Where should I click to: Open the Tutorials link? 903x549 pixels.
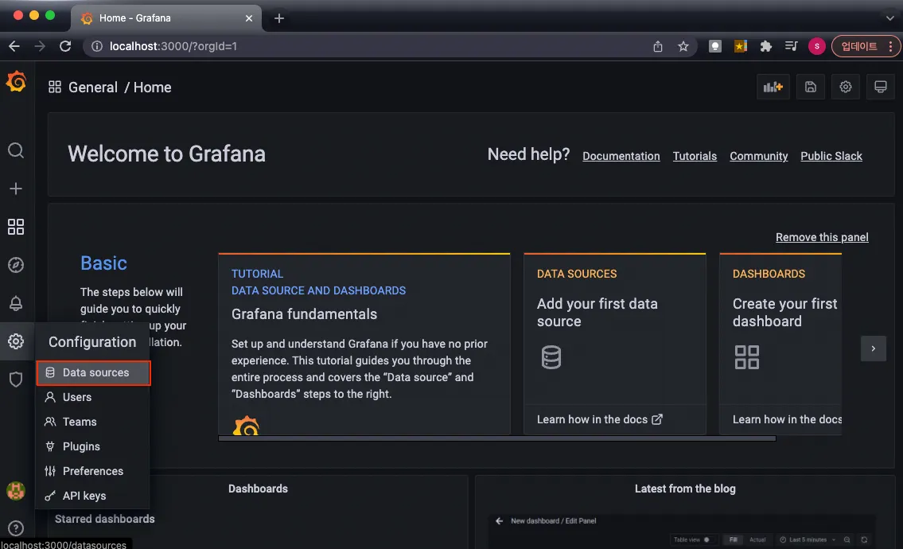[695, 156]
